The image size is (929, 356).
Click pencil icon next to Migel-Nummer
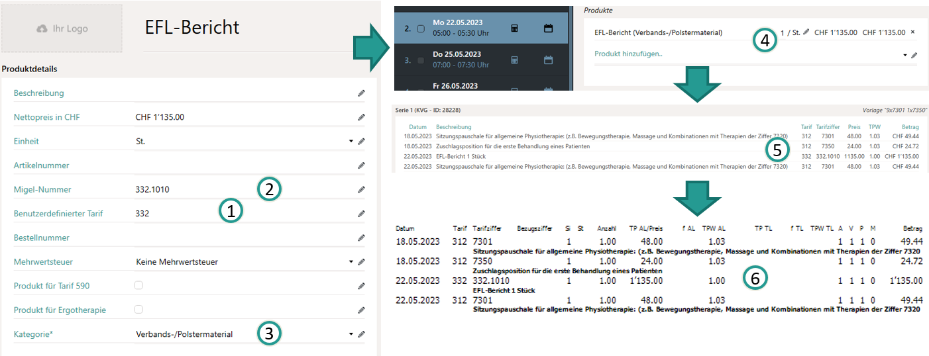click(x=361, y=190)
